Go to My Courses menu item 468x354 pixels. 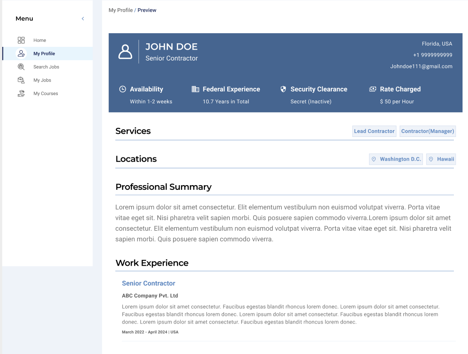point(46,94)
